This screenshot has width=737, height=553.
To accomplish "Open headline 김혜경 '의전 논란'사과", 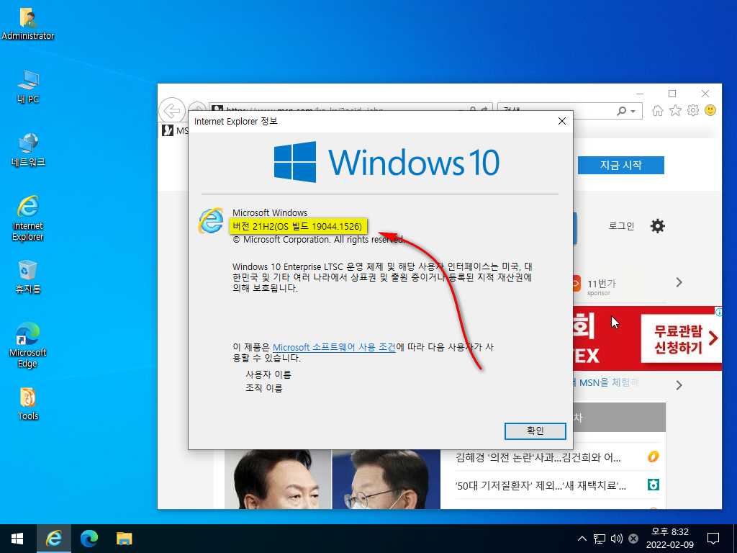I will pos(538,457).
